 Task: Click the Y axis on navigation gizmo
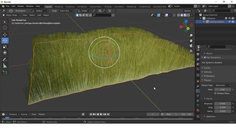point(188,29)
